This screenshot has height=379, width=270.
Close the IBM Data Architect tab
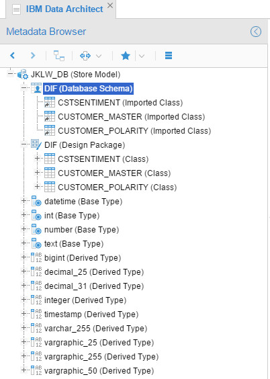tap(110, 5)
